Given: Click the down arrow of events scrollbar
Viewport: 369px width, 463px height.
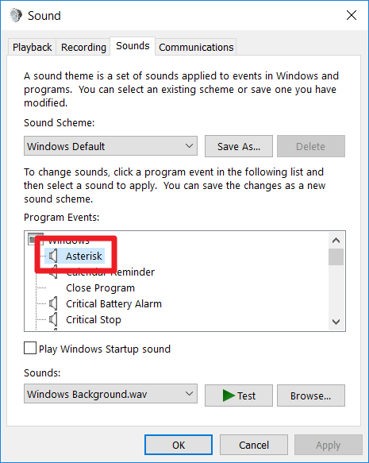Looking at the screenshot, I should [336, 322].
